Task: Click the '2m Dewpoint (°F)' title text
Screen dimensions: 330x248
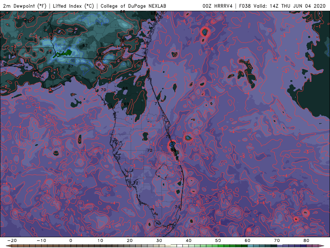Action: click(x=25, y=6)
